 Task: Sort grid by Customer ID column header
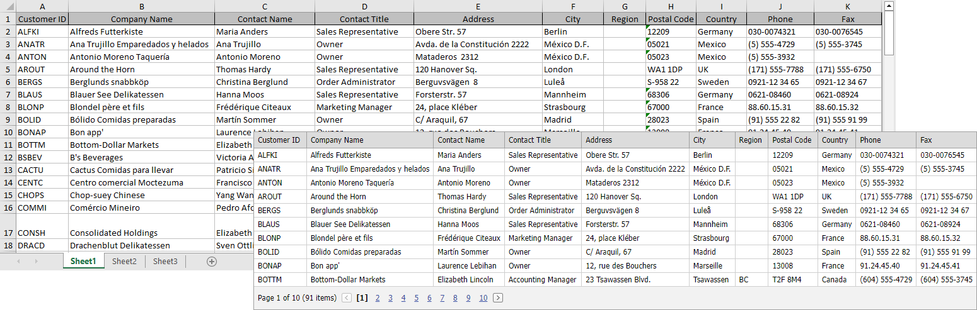click(280, 140)
